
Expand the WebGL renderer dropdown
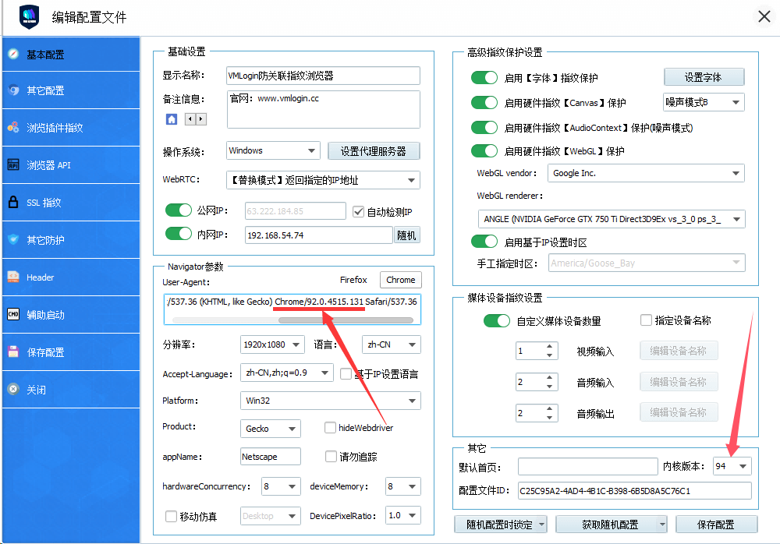(612, 219)
